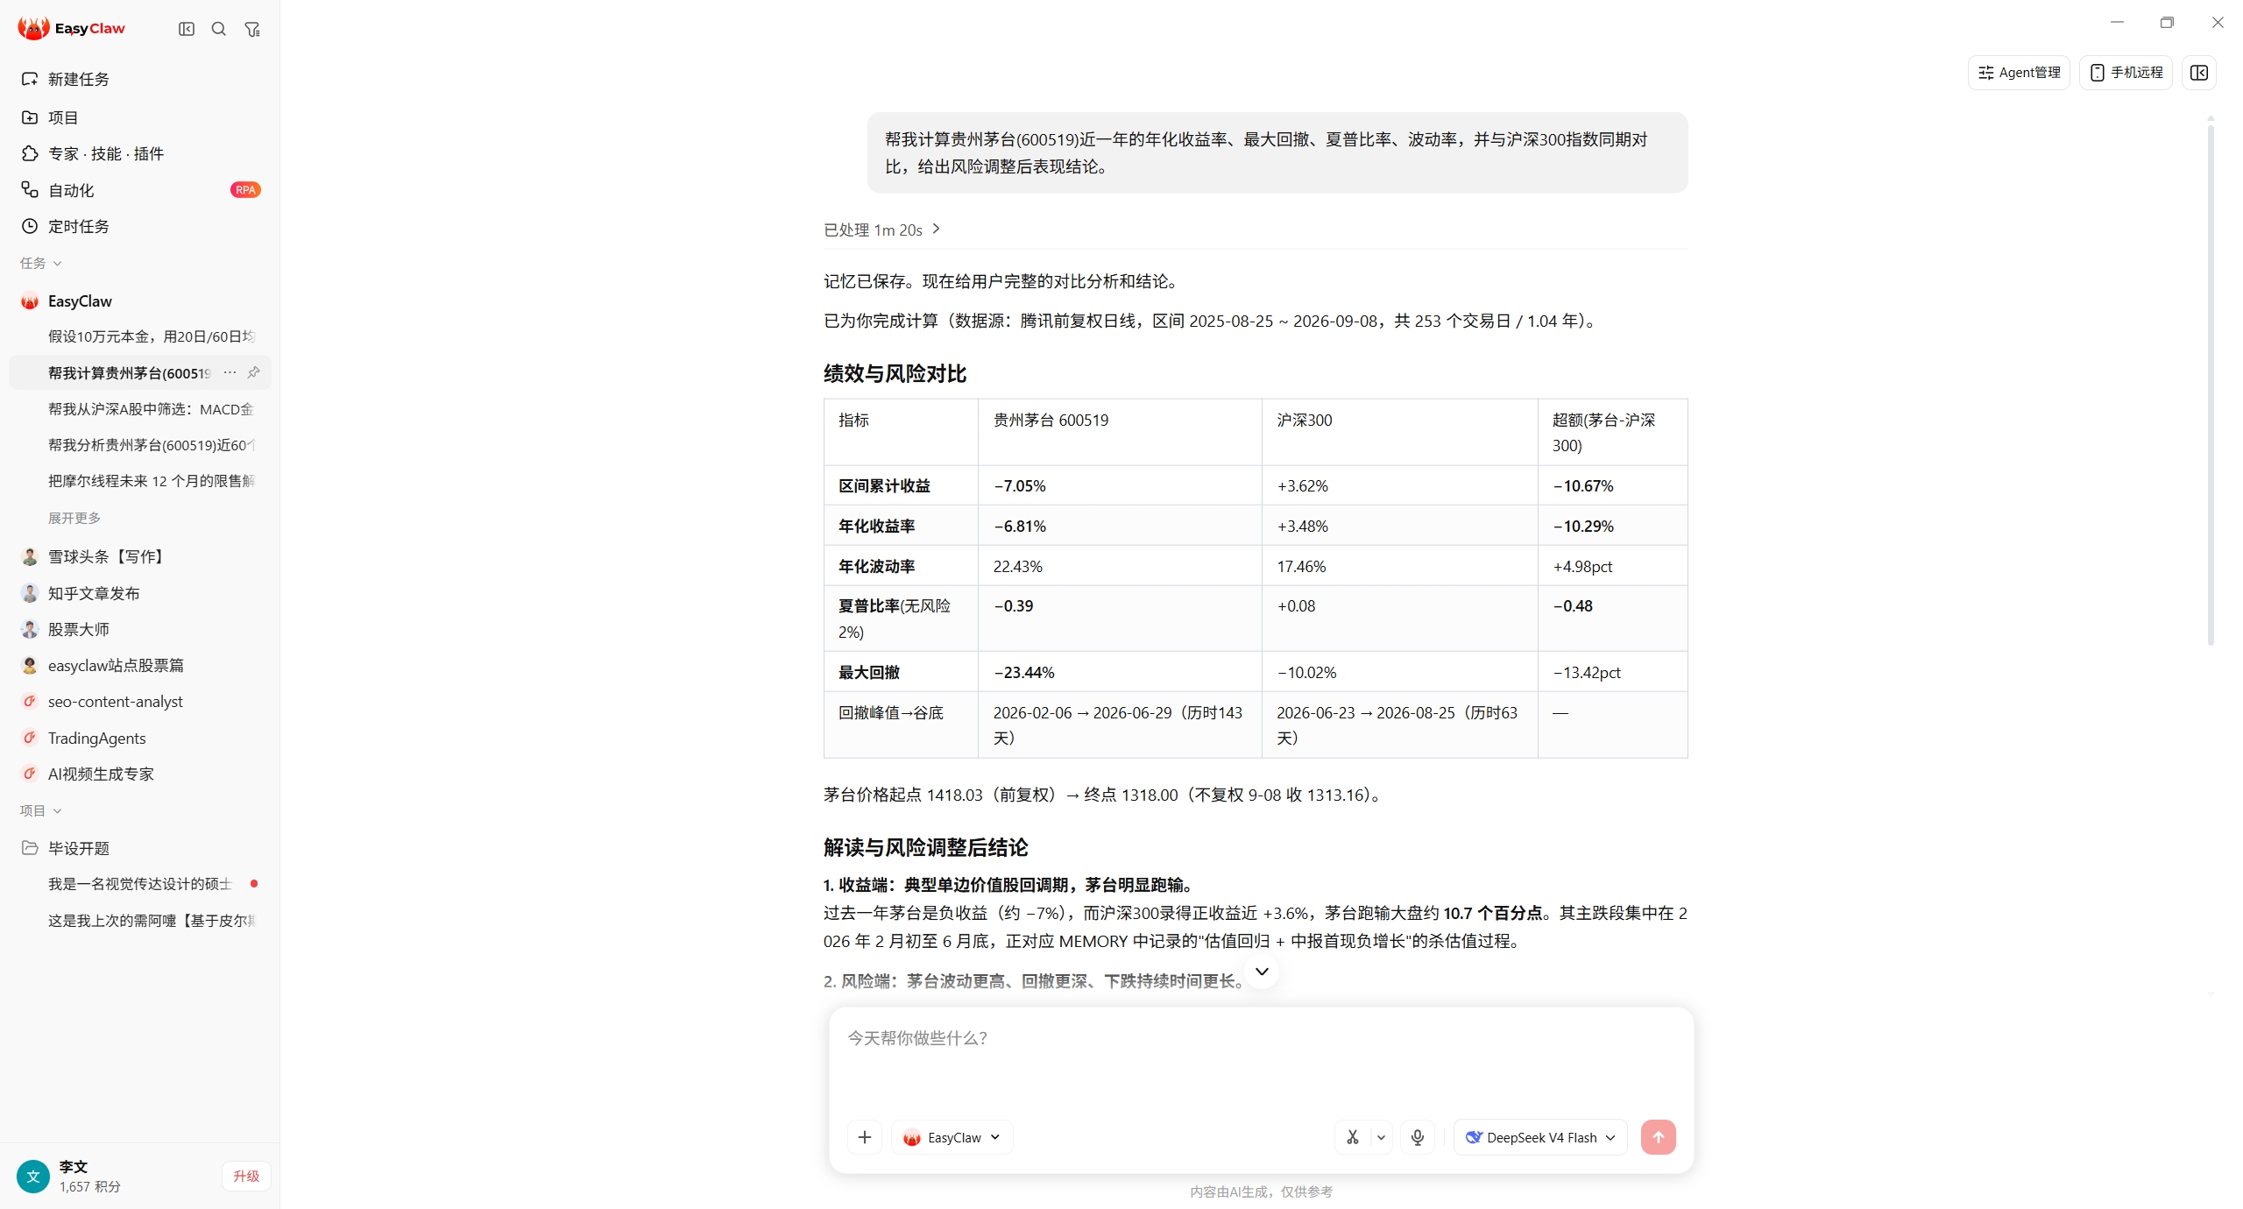Click the plus attachment button

tap(865, 1137)
